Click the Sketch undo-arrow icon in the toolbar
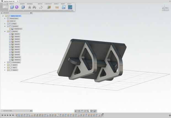 tap(41, 7)
